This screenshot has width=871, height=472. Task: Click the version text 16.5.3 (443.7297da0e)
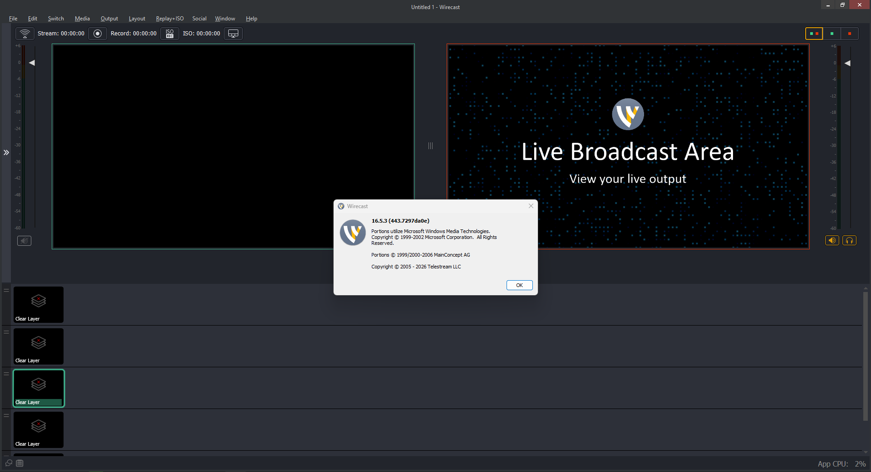point(400,221)
